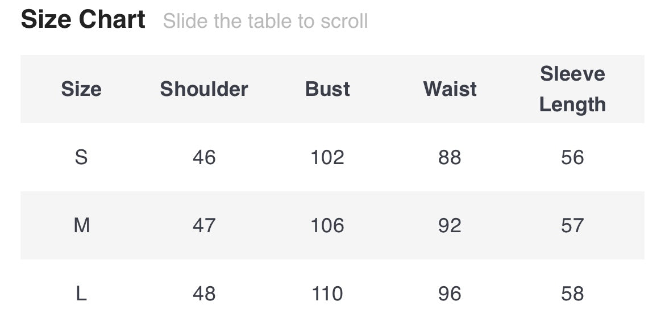Click waist value 96 for size L
Viewport: 665px width, 335px height.
coord(450,294)
